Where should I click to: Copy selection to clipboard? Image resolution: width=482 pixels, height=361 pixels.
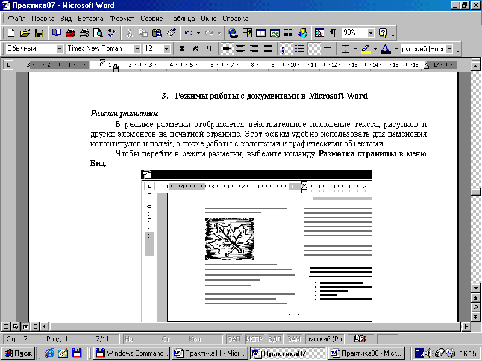coord(143,33)
